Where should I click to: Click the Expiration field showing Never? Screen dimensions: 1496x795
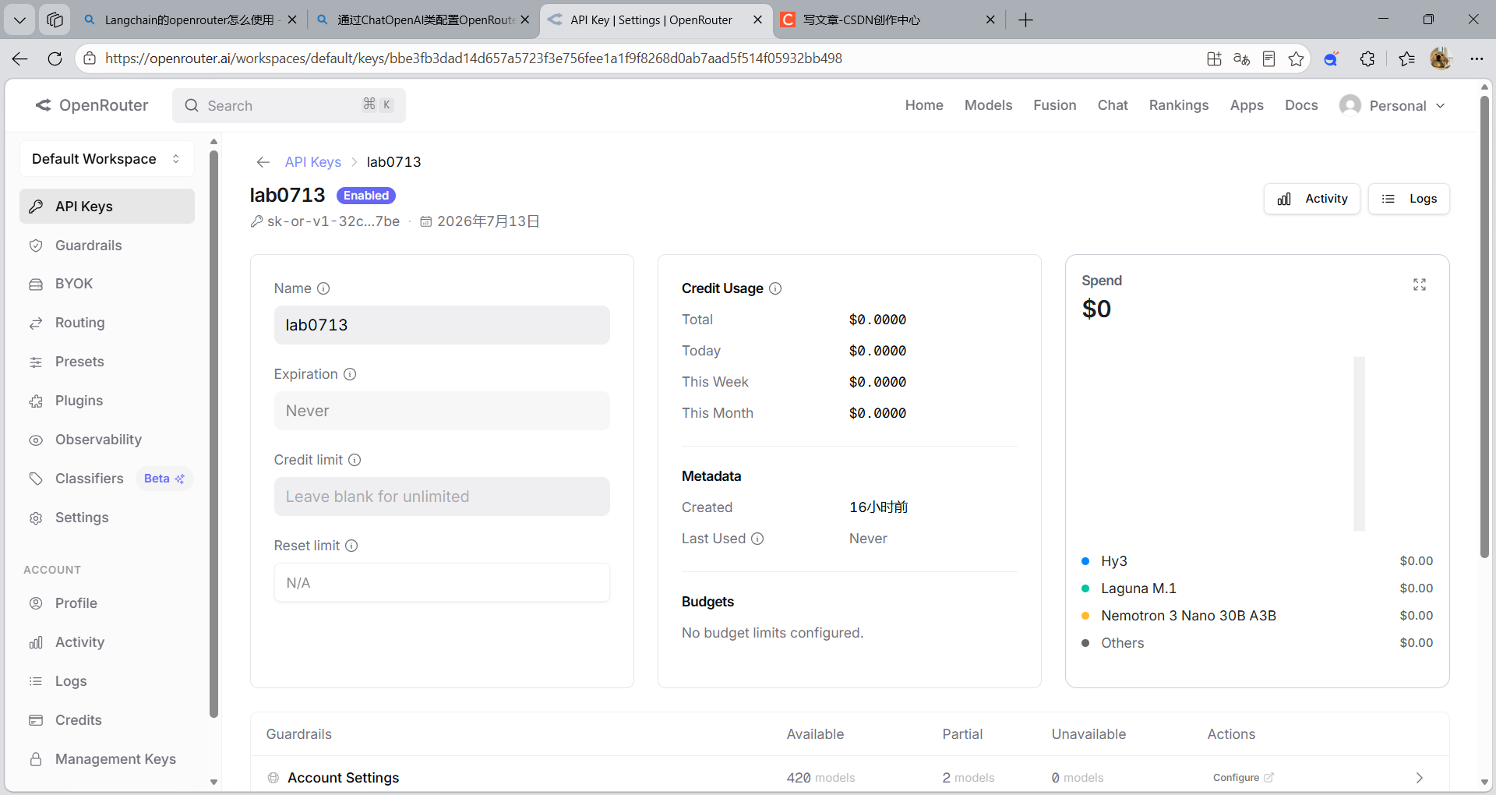(442, 411)
